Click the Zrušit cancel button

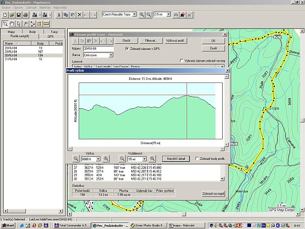(x=213, y=48)
